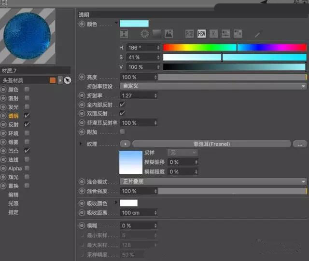Screen dimensions: 309x261
Task: Click the color wheel mode icon
Action: (x=145, y=34)
